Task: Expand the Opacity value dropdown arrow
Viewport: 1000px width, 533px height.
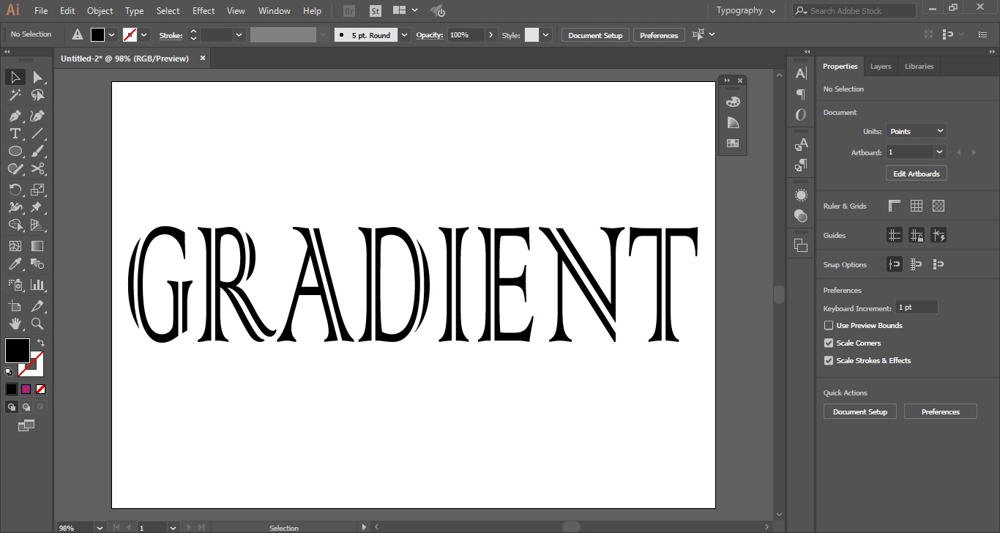Action: 490,35
